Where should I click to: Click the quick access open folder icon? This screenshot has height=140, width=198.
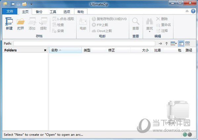pyautogui.click(x=24, y=4)
